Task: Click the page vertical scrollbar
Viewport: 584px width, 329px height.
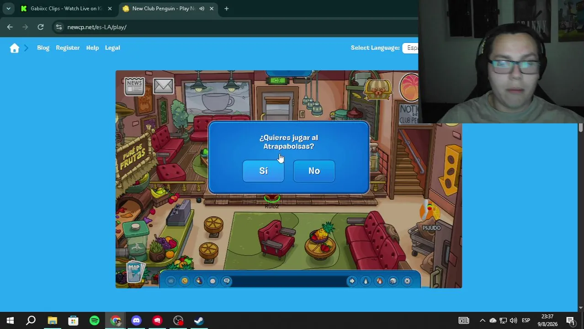Action: point(581,128)
